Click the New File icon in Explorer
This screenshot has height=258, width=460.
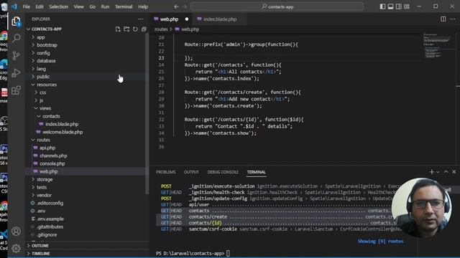118,29
